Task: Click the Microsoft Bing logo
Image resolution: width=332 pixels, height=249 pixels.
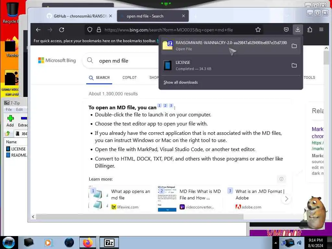Action: (57, 60)
